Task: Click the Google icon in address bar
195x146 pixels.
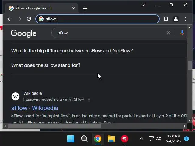Action: point(41,19)
